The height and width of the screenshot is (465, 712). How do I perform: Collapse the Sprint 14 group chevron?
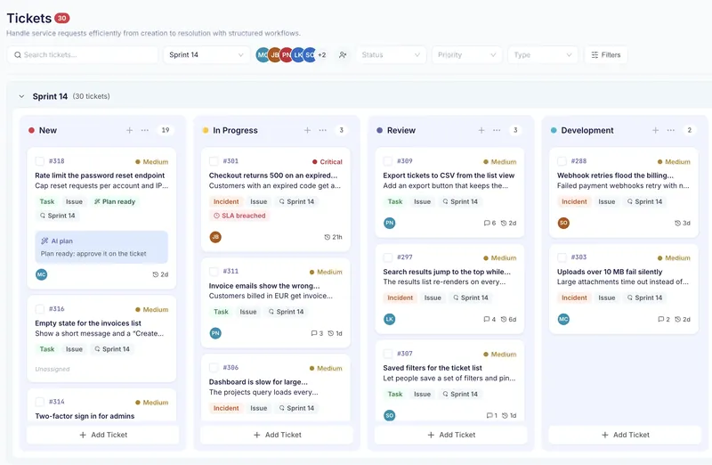[x=21, y=96]
